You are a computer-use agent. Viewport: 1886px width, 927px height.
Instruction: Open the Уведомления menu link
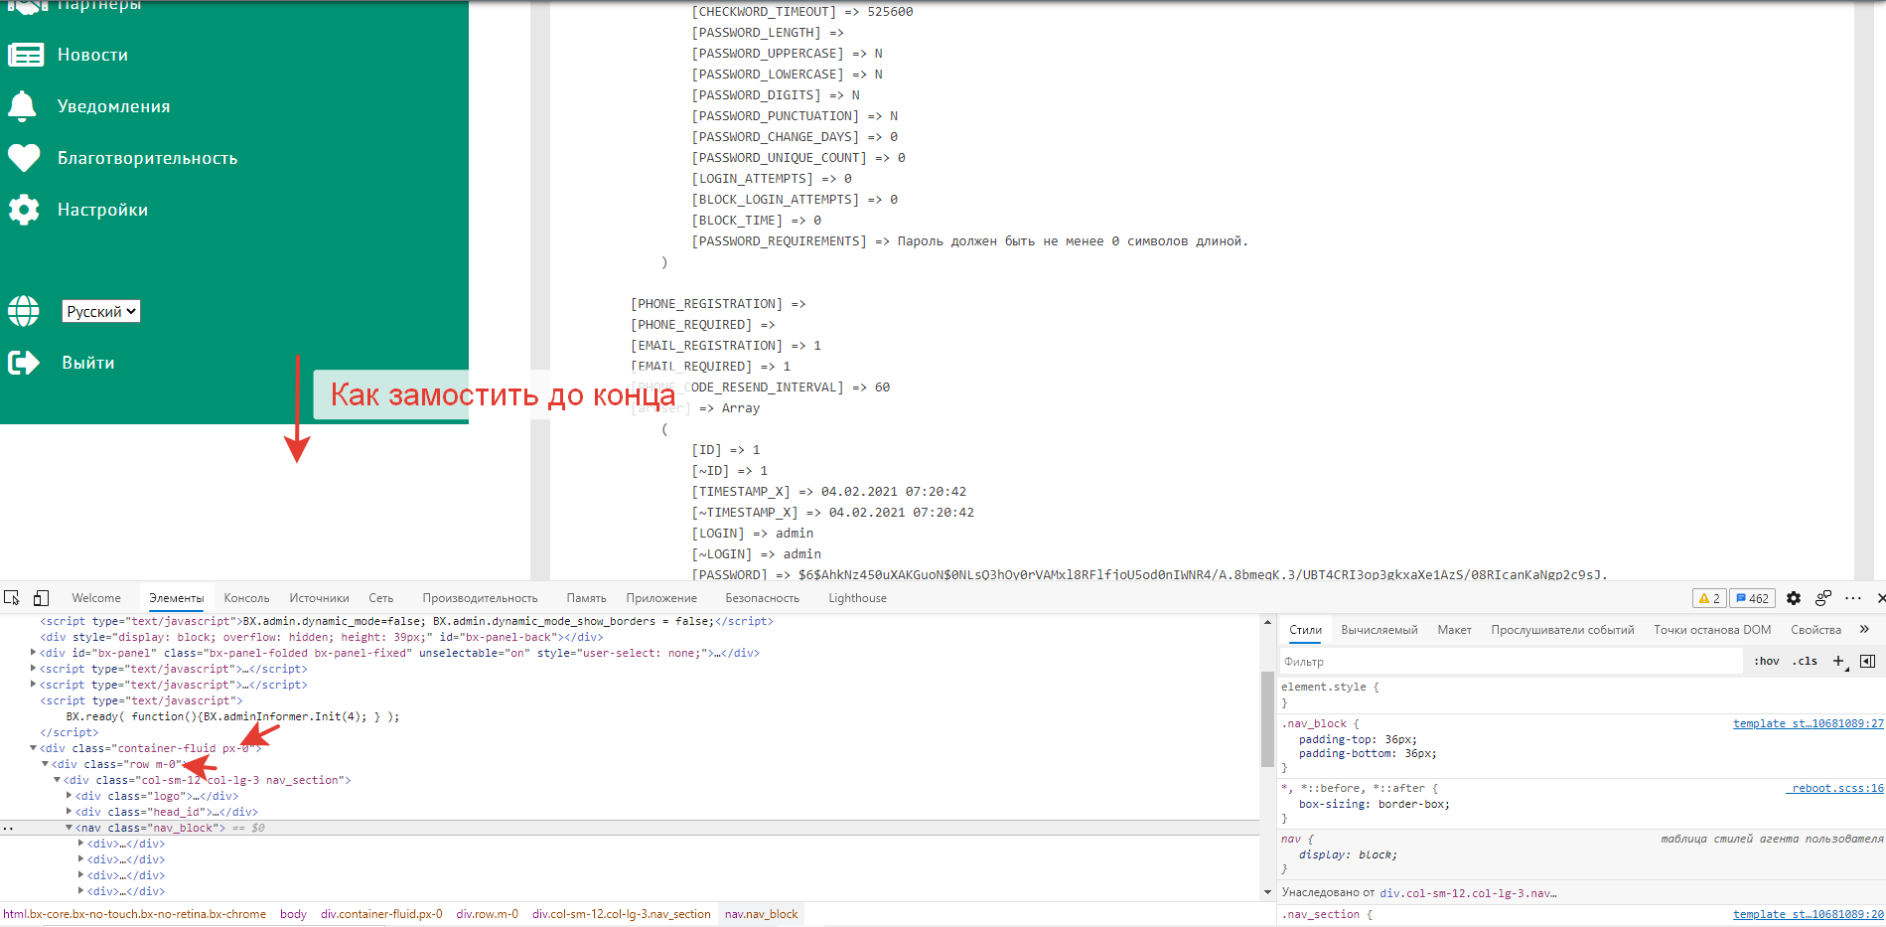[113, 106]
